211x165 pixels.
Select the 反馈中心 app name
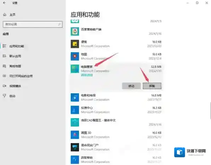click(87, 108)
